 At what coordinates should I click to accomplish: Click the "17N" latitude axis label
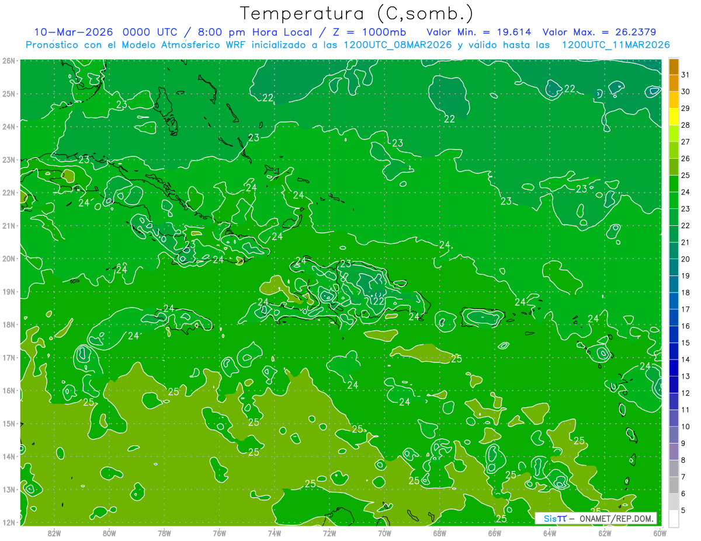coord(9,357)
